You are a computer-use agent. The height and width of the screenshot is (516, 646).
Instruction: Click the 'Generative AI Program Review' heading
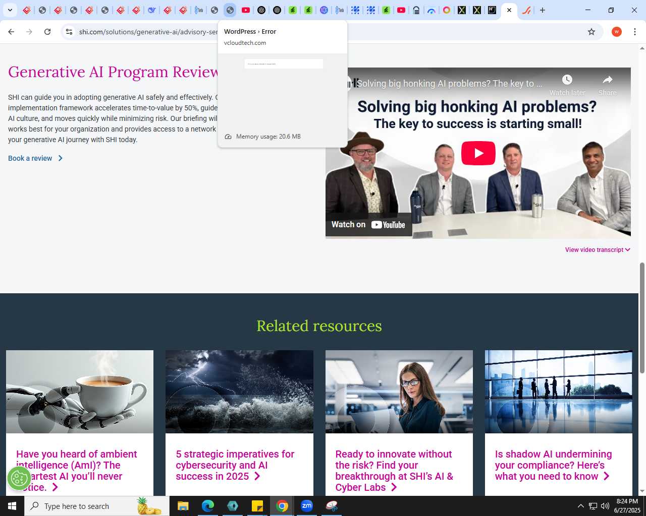113,72
